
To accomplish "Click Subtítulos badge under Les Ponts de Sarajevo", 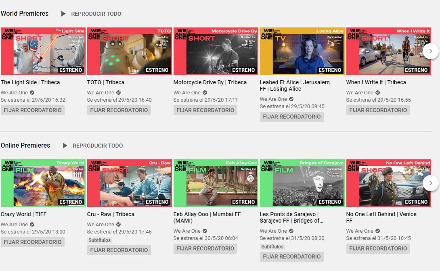I will coord(272,247).
